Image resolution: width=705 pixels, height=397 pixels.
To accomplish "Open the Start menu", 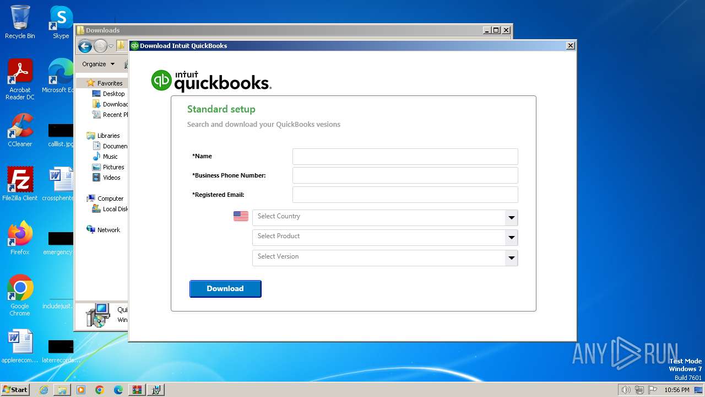I will point(15,389).
